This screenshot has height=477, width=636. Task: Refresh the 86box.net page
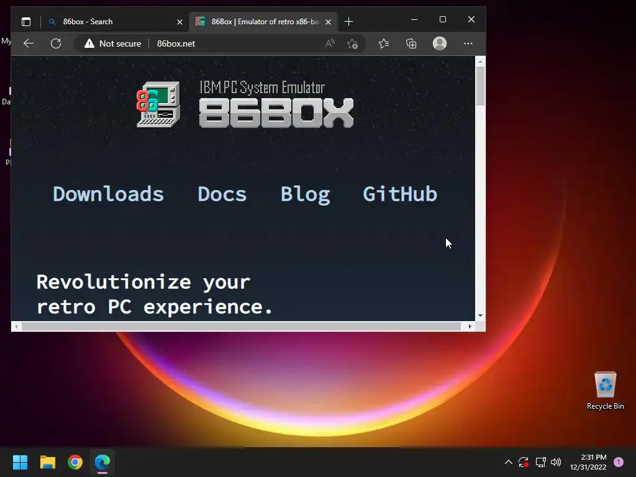56,43
